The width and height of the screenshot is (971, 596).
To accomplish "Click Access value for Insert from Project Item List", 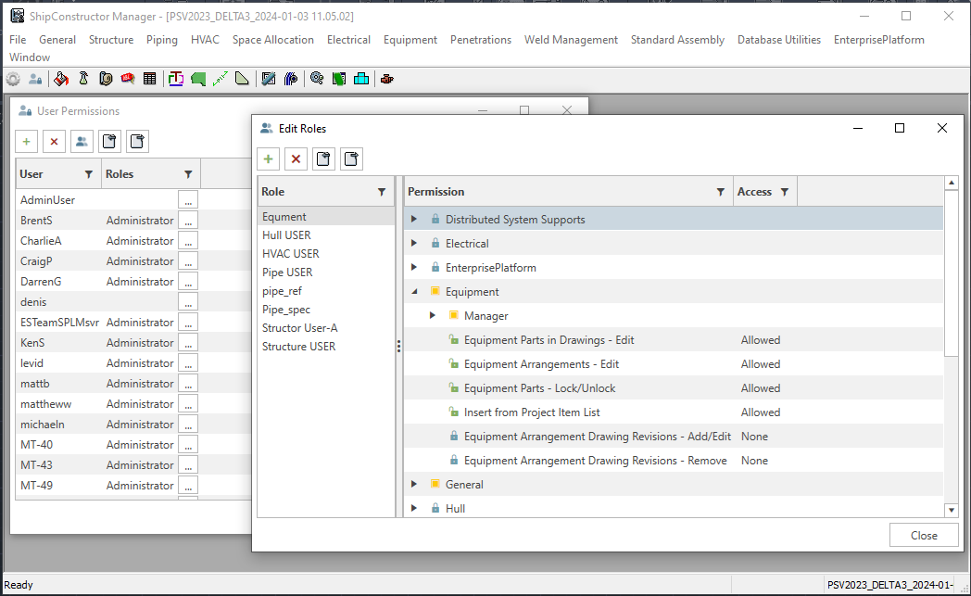I will click(761, 412).
